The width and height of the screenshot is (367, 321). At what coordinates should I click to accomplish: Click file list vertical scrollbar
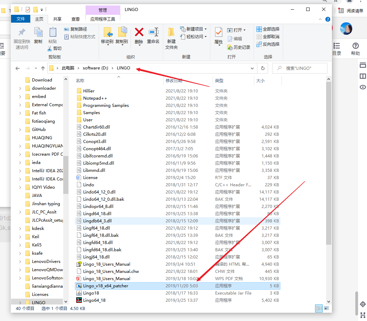tap(329, 164)
